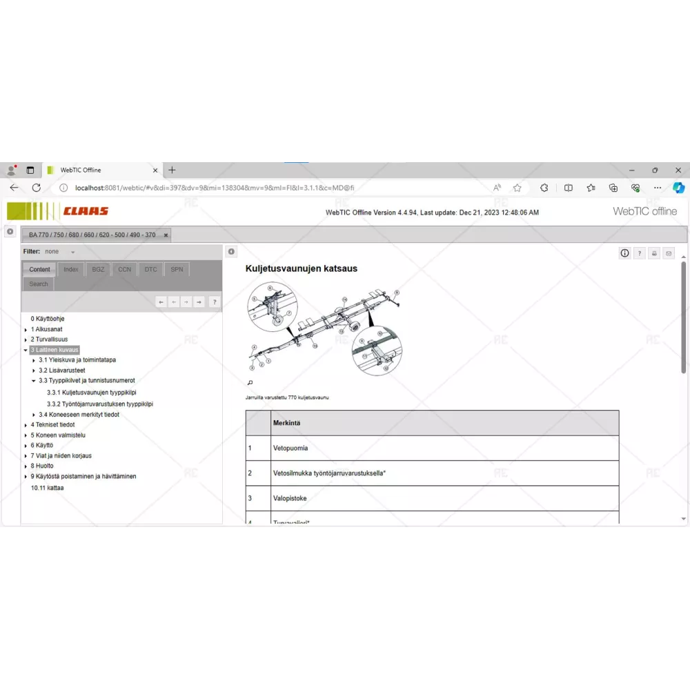
Task: Close the BA 770 / 750 document tab
Action: pyautogui.click(x=166, y=235)
